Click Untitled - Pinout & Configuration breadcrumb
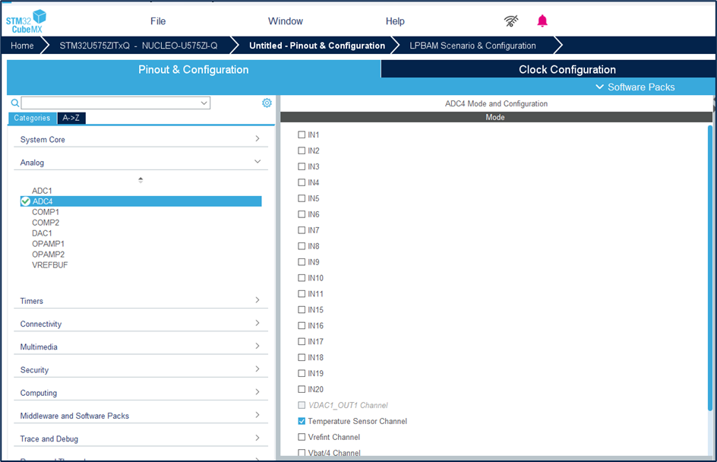The image size is (717, 462). click(x=317, y=46)
